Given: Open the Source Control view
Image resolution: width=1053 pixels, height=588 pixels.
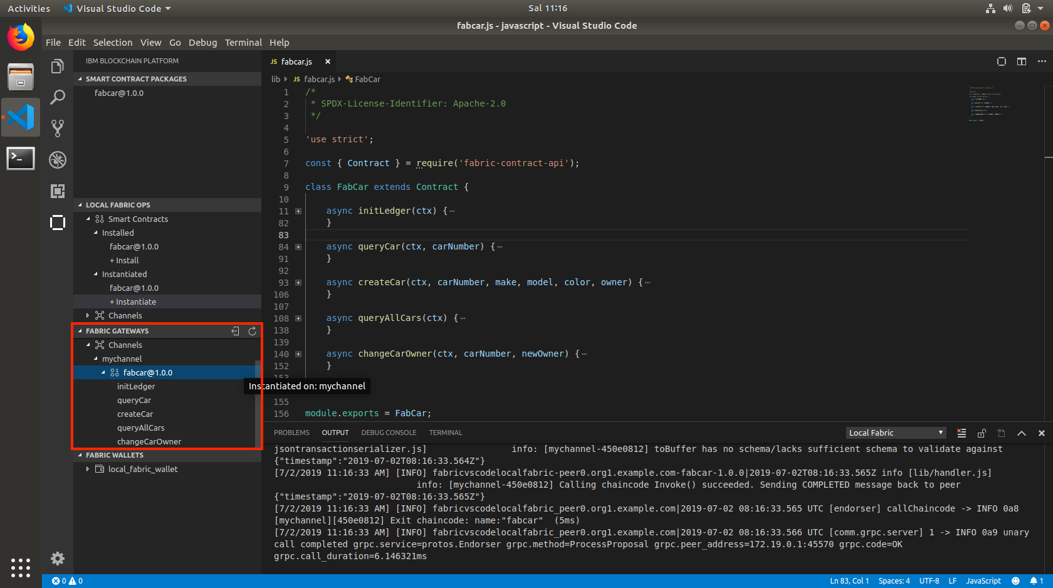Looking at the screenshot, I should point(58,129).
